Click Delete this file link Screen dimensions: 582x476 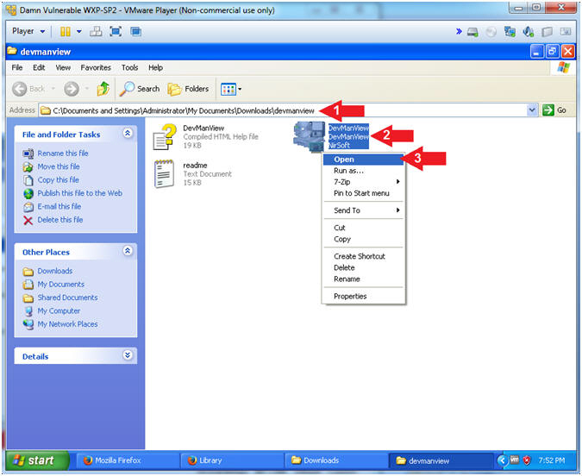[60, 220]
